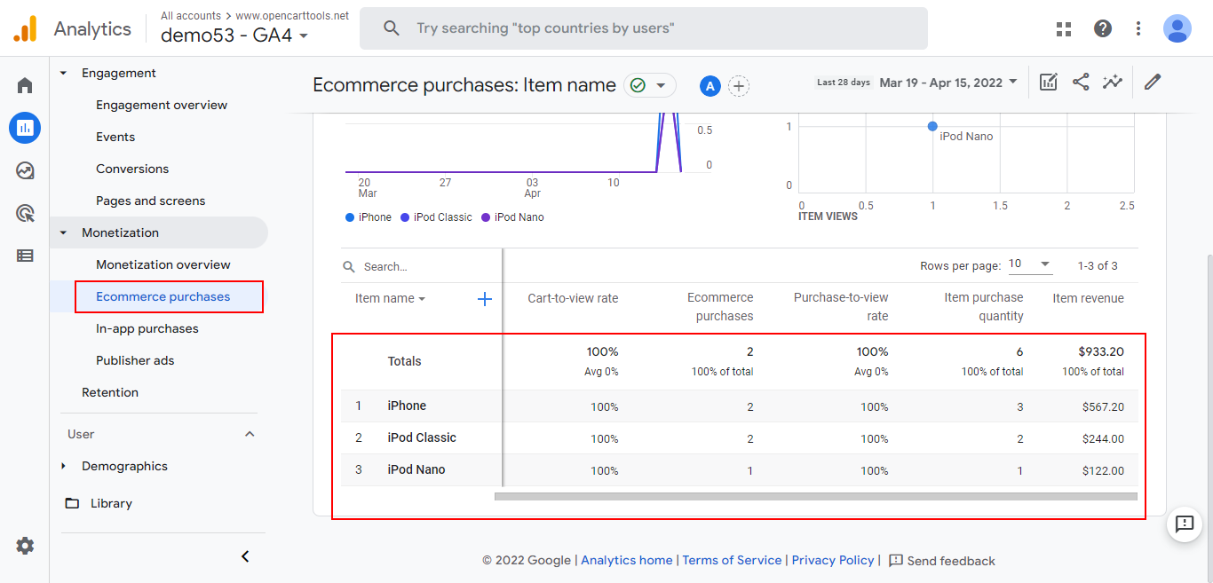Open the Admin gear icon
Viewport: 1213px width, 583px height.
25,546
